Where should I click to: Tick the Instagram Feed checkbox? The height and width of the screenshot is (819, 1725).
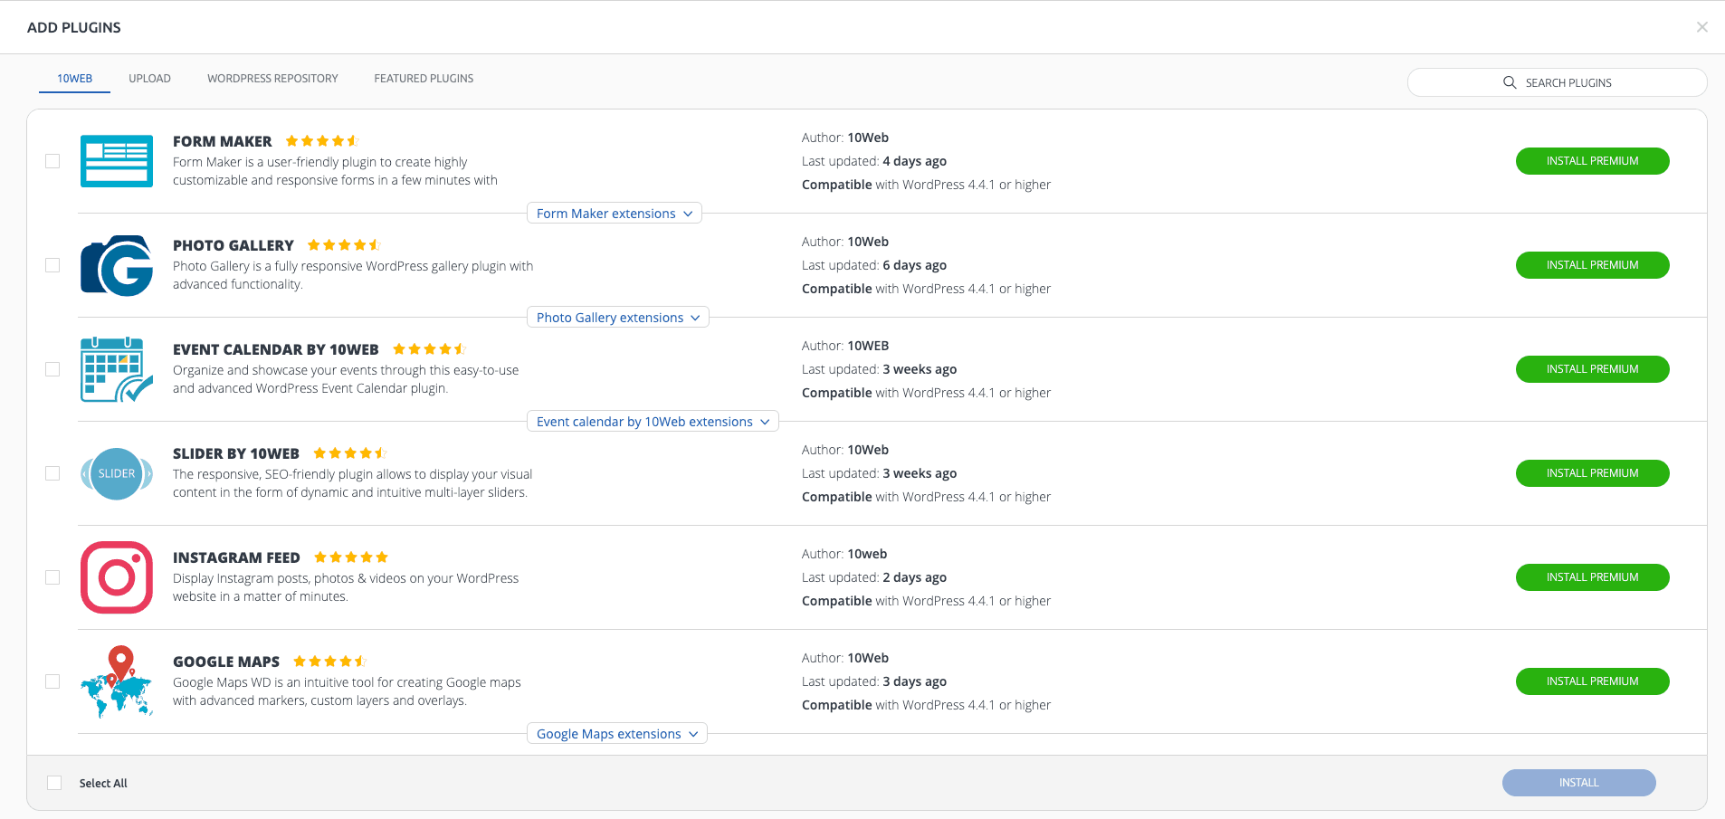(52, 577)
